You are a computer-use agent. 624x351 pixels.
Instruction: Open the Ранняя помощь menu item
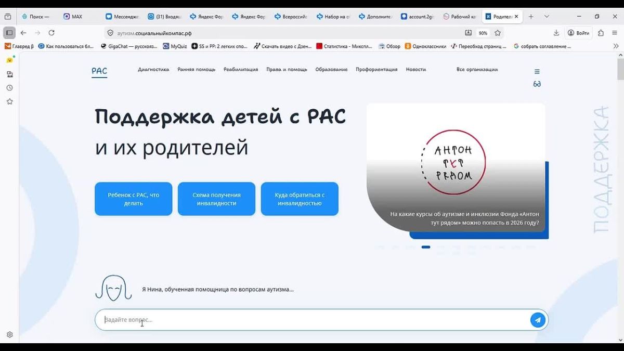tap(197, 69)
